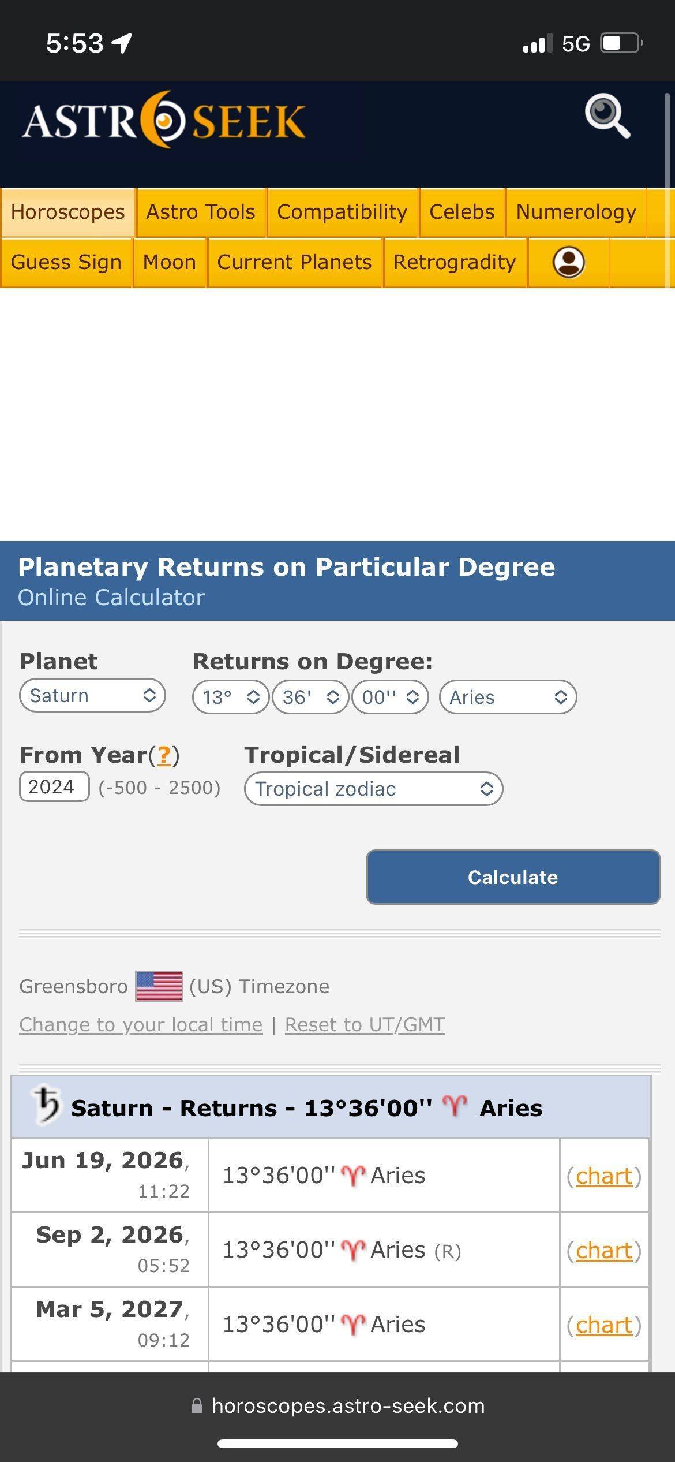Image resolution: width=675 pixels, height=1462 pixels.
Task: Tap the AstroSeek logo
Action: point(164,120)
